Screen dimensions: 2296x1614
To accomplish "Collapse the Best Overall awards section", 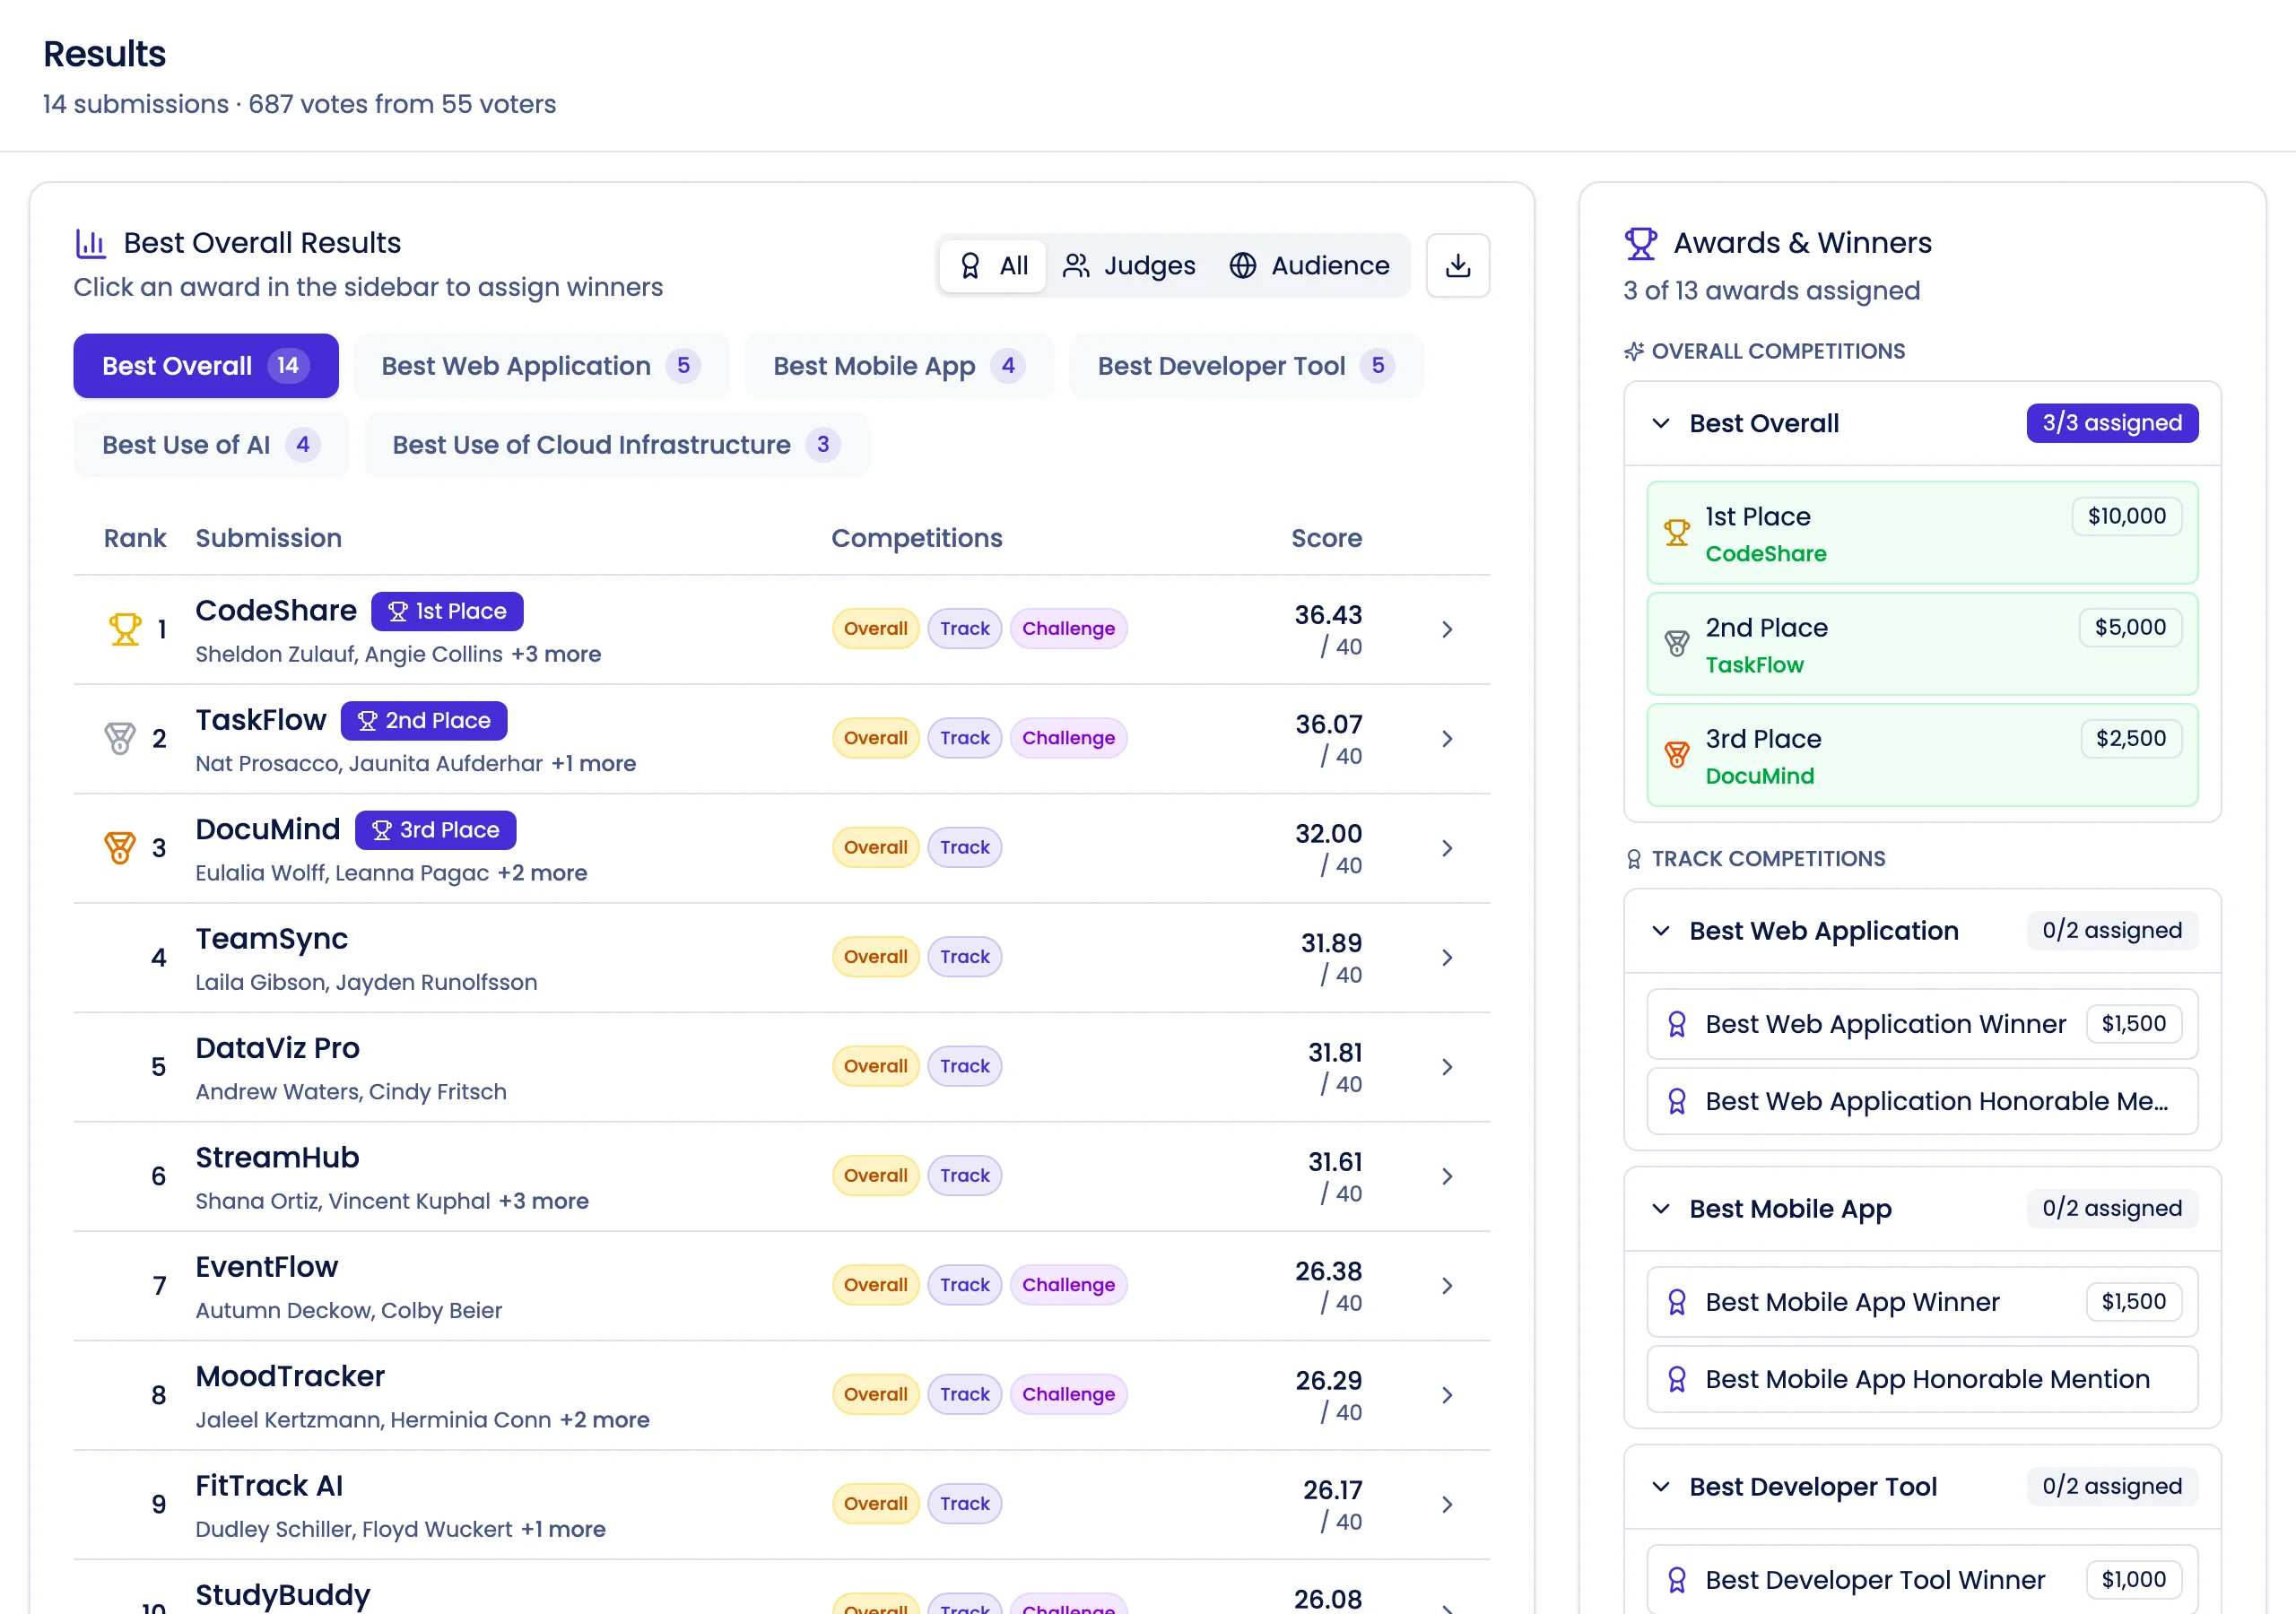I will coord(1660,423).
